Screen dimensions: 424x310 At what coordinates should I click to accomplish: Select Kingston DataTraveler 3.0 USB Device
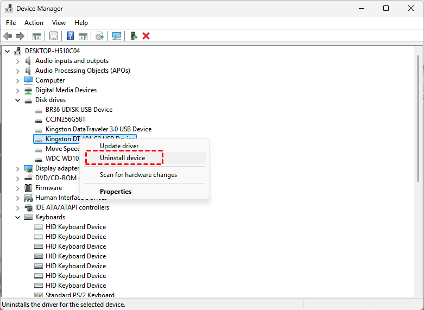click(x=98, y=129)
